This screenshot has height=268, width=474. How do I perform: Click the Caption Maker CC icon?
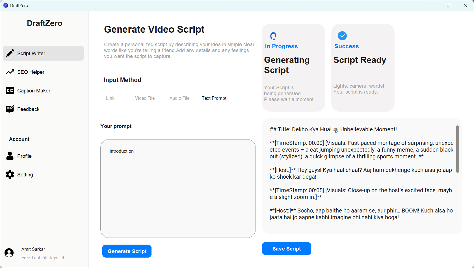[x=10, y=90]
